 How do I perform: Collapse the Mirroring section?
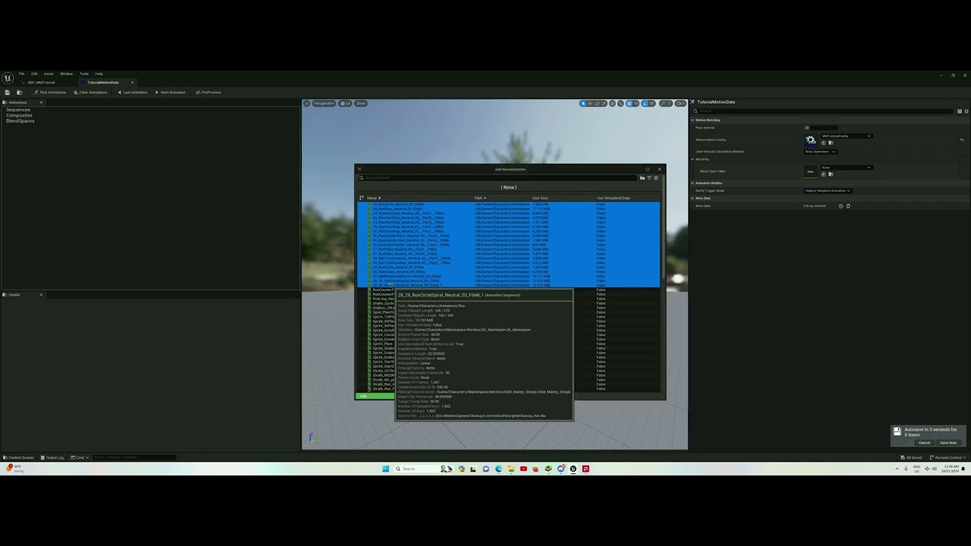pos(693,159)
